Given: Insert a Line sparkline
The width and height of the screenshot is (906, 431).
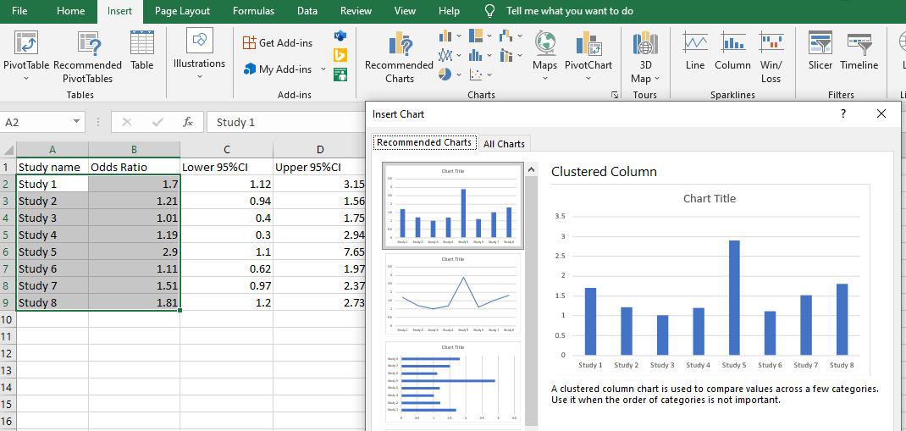Looking at the screenshot, I should (695, 51).
